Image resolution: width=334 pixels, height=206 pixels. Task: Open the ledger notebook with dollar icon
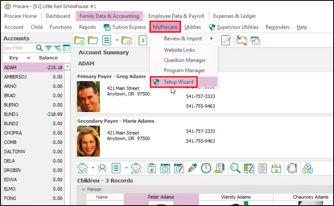(142, 40)
